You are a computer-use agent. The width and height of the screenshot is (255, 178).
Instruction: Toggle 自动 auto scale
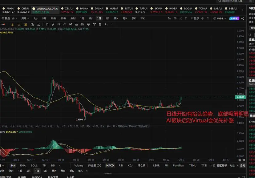click(243, 165)
